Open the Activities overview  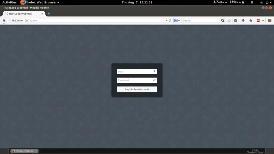click(9, 2)
